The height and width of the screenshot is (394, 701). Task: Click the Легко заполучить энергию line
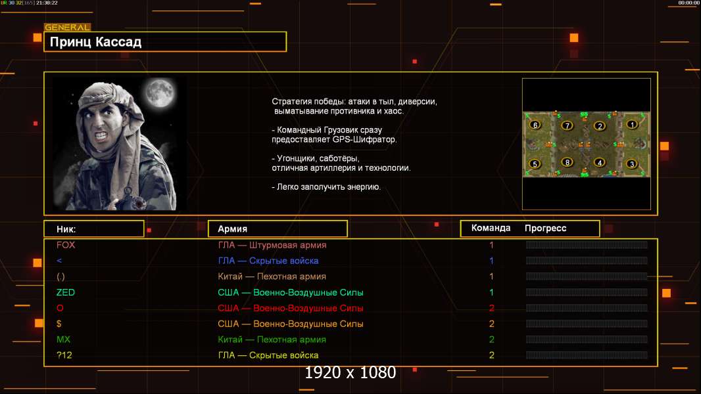(x=326, y=187)
